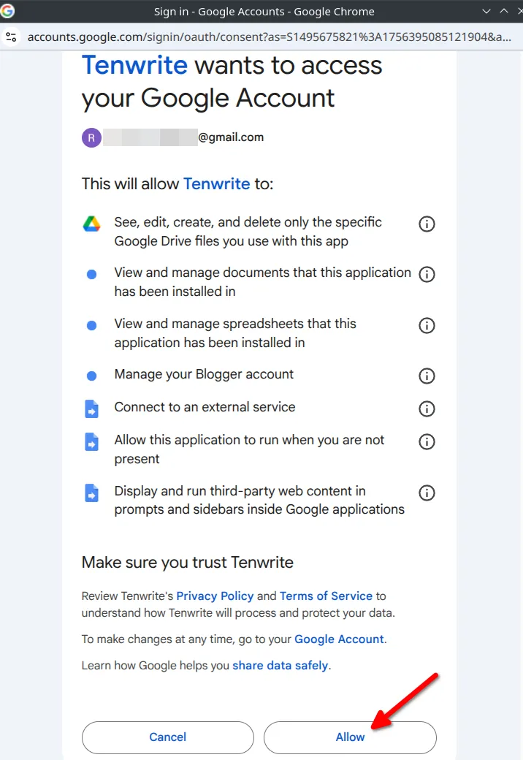Open the Google Account link
The width and height of the screenshot is (523, 760).
click(338, 639)
